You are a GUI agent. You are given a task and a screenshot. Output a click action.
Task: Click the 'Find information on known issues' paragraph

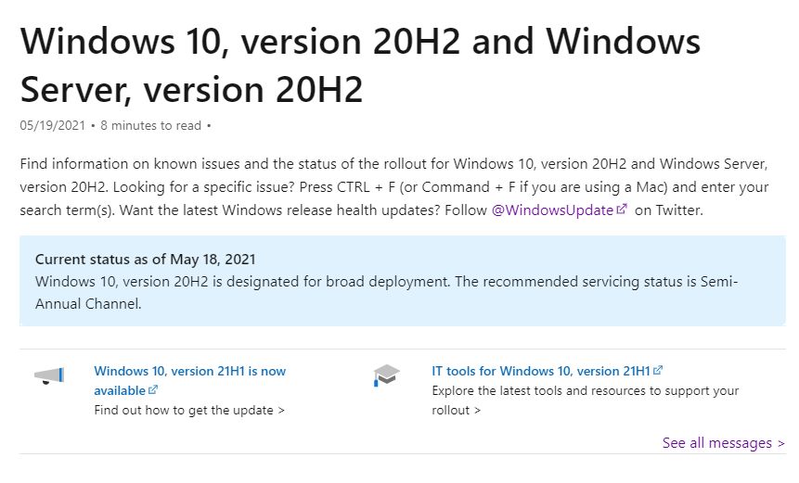point(393,186)
